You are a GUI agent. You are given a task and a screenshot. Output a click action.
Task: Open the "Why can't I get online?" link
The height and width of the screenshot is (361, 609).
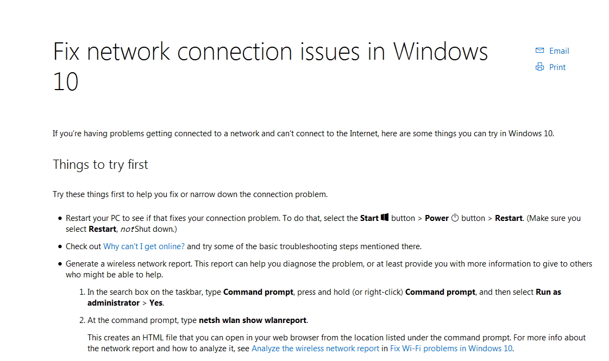coord(144,246)
